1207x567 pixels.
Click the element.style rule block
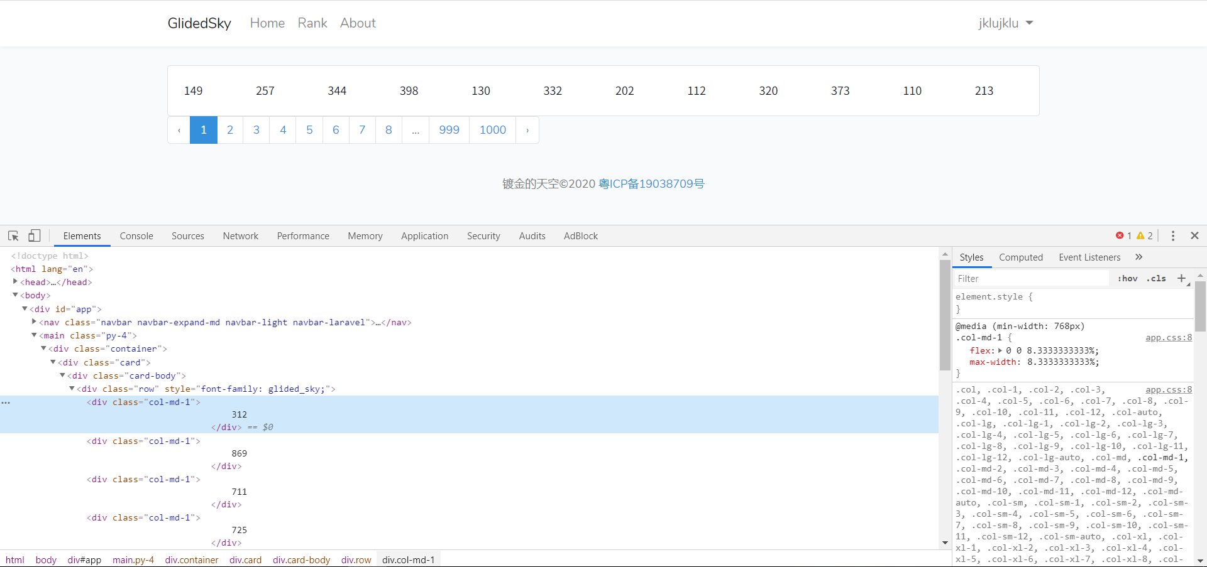[x=1073, y=303]
